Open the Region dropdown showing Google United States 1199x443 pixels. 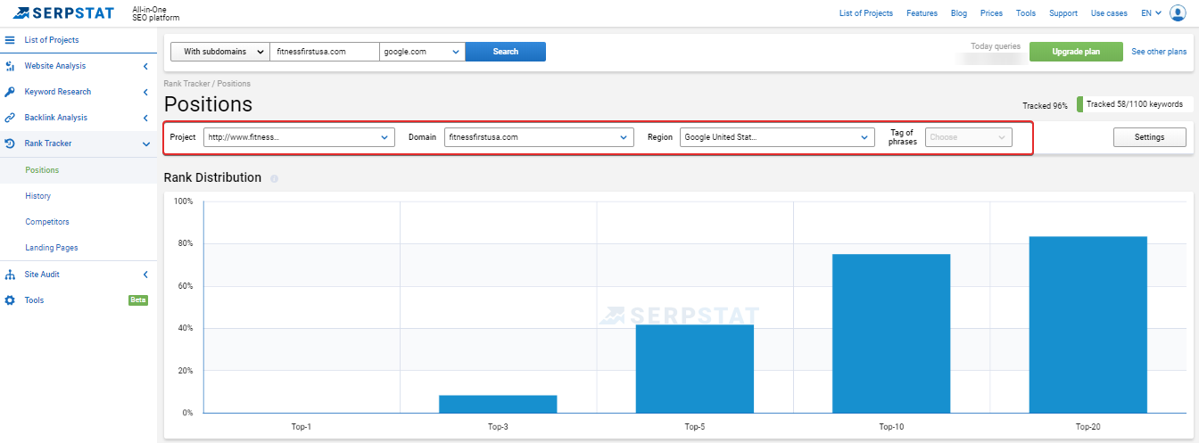(x=777, y=137)
